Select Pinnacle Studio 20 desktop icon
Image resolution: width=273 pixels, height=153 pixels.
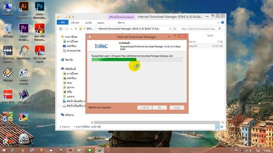23,120
